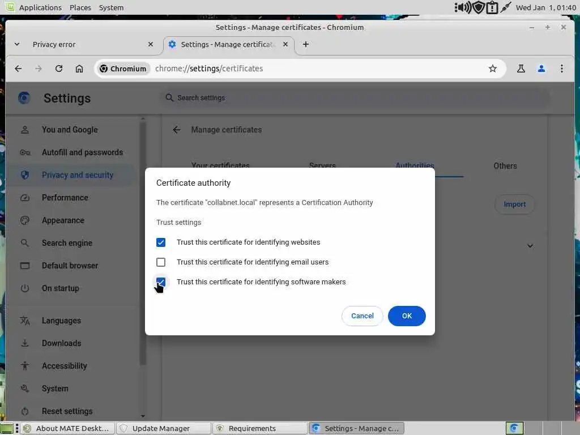
Task: Open the profile avatar menu
Action: pos(541,69)
